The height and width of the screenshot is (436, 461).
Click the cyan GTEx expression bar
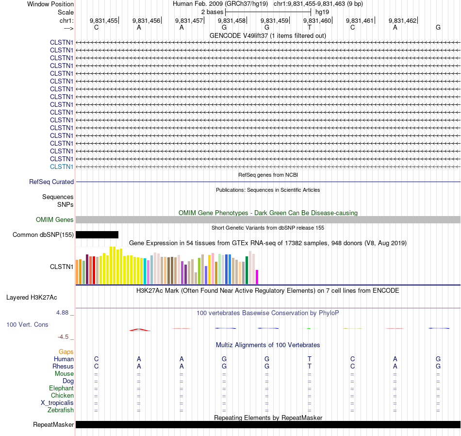tap(145, 271)
